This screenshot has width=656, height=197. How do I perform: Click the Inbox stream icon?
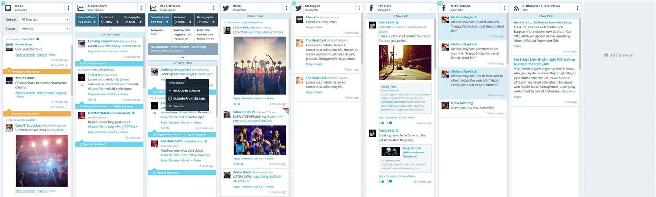tap(8, 8)
